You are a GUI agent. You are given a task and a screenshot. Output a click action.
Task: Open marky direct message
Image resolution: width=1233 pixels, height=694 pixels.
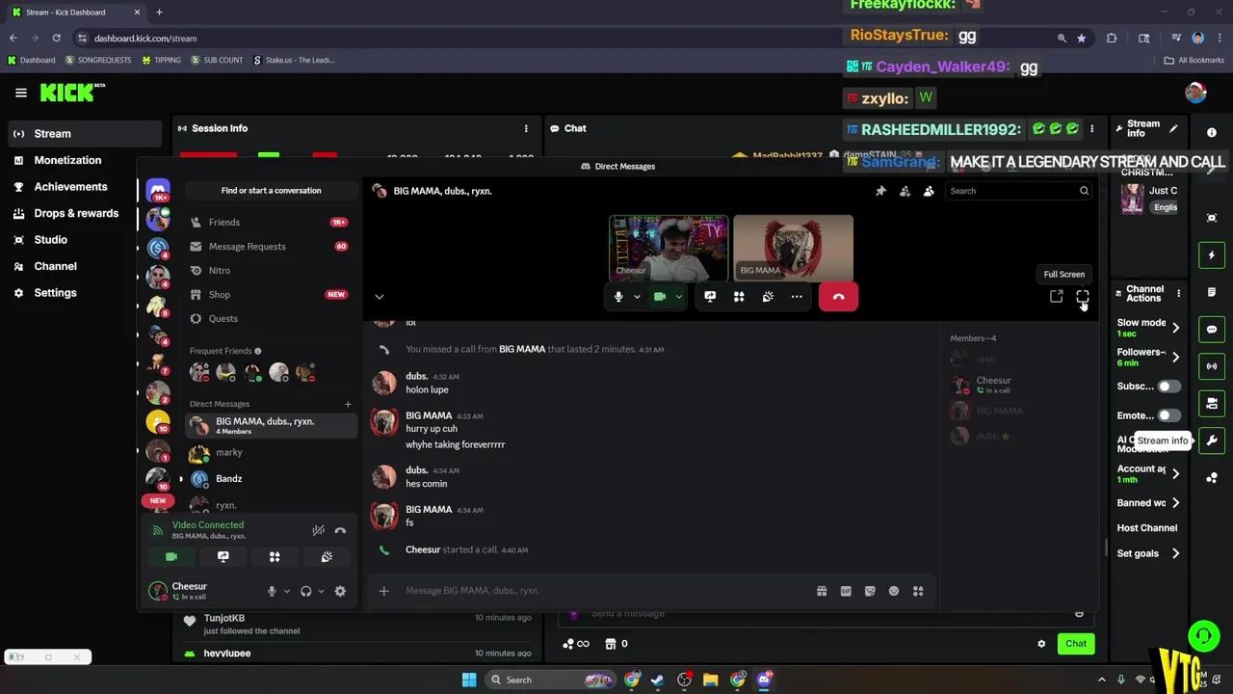(271, 452)
